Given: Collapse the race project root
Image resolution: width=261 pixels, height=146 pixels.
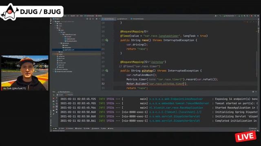Looking at the screenshot, I should [53, 21].
